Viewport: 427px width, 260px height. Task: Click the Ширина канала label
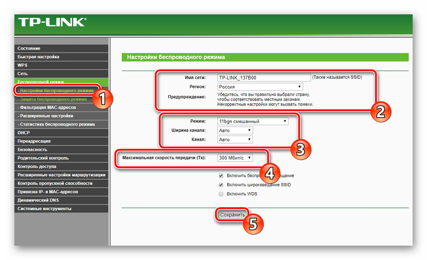pyautogui.click(x=188, y=130)
